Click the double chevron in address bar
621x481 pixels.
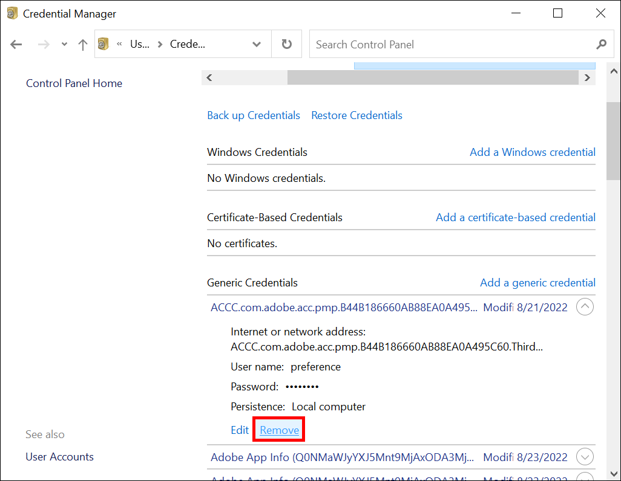(x=119, y=44)
